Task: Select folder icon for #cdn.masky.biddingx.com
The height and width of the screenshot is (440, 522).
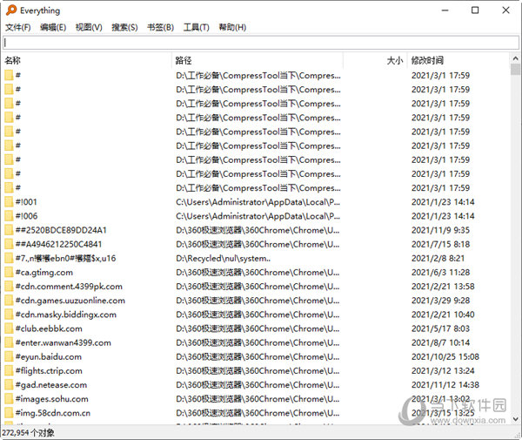Action: click(9, 315)
